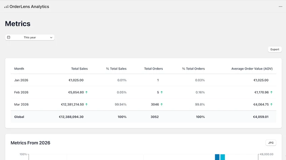
Task: Click the 3046 total orders value
Action: 155,105
